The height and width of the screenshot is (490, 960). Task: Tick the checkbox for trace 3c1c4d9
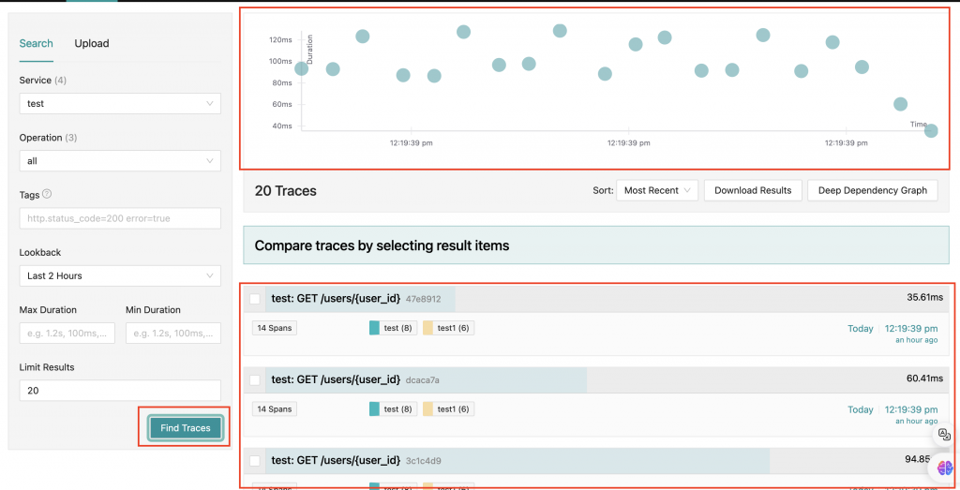255,460
